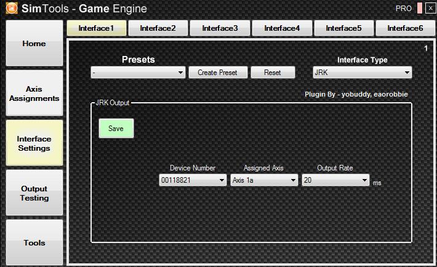The image size is (437, 267).
Task: Open Interface Settings section
Action: coord(34,143)
